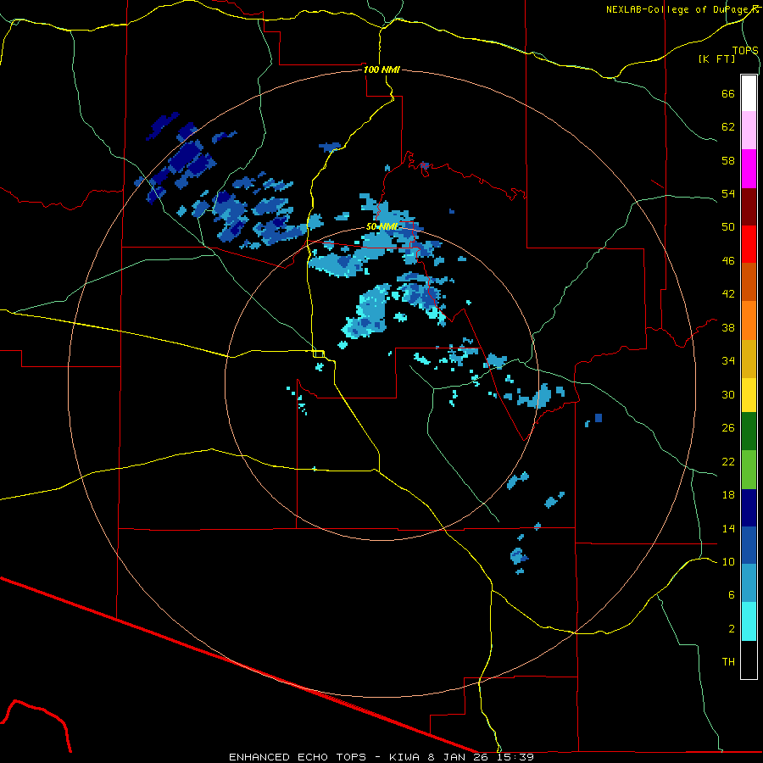Screen dimensions: 763x763
Task: Click the '100 NMI' range ring label
Action: [x=381, y=70]
